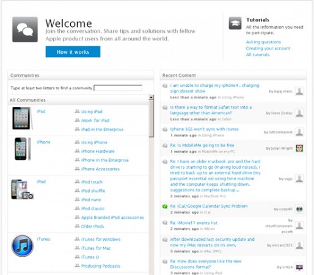Image resolution: width=314 pixels, height=275 pixels.
Task: Click the iTunes music note icon
Action: click(23, 246)
